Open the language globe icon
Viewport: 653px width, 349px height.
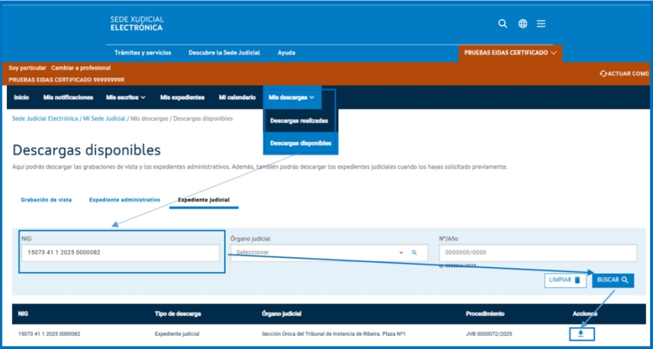pyautogui.click(x=523, y=24)
